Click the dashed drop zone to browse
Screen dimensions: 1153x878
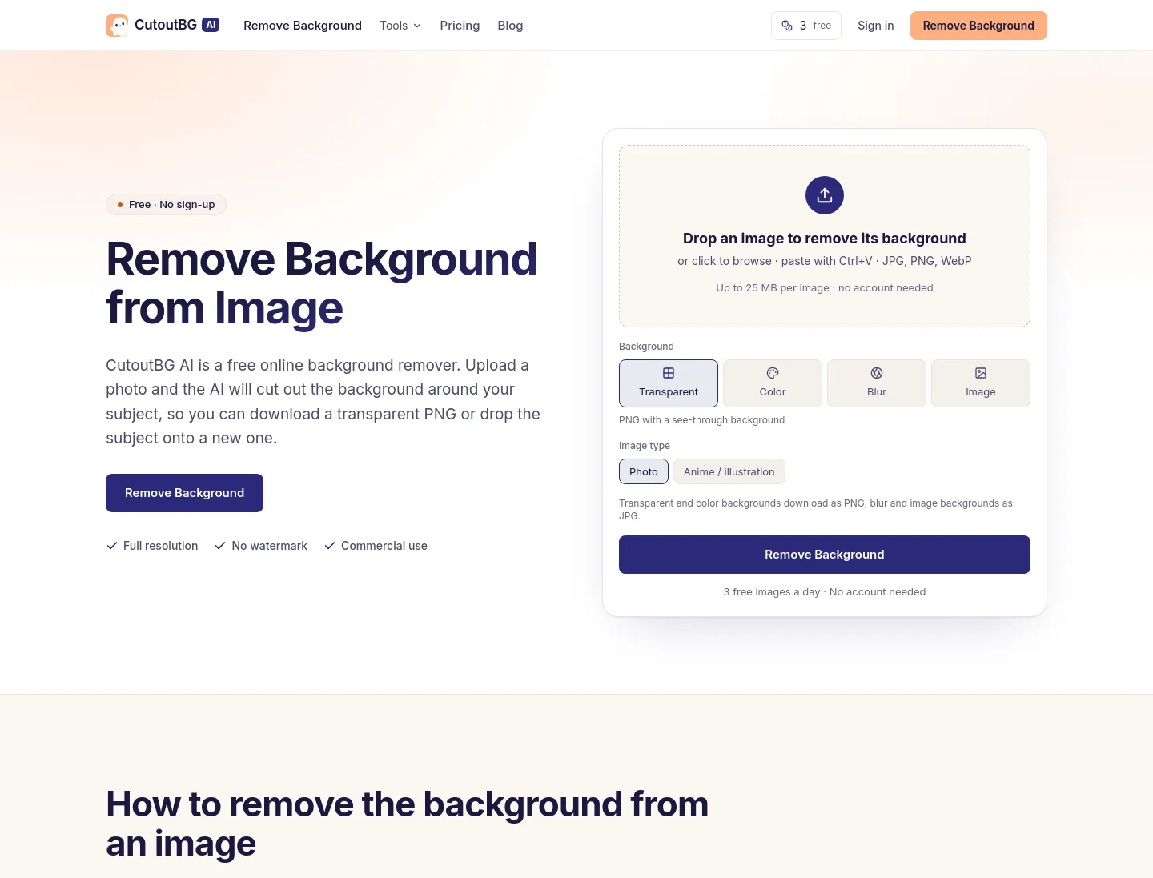[825, 236]
